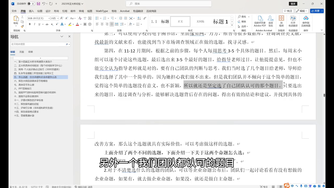334x188 pixels.
Task: Apply strikethrough formatting
Action: point(47,24)
